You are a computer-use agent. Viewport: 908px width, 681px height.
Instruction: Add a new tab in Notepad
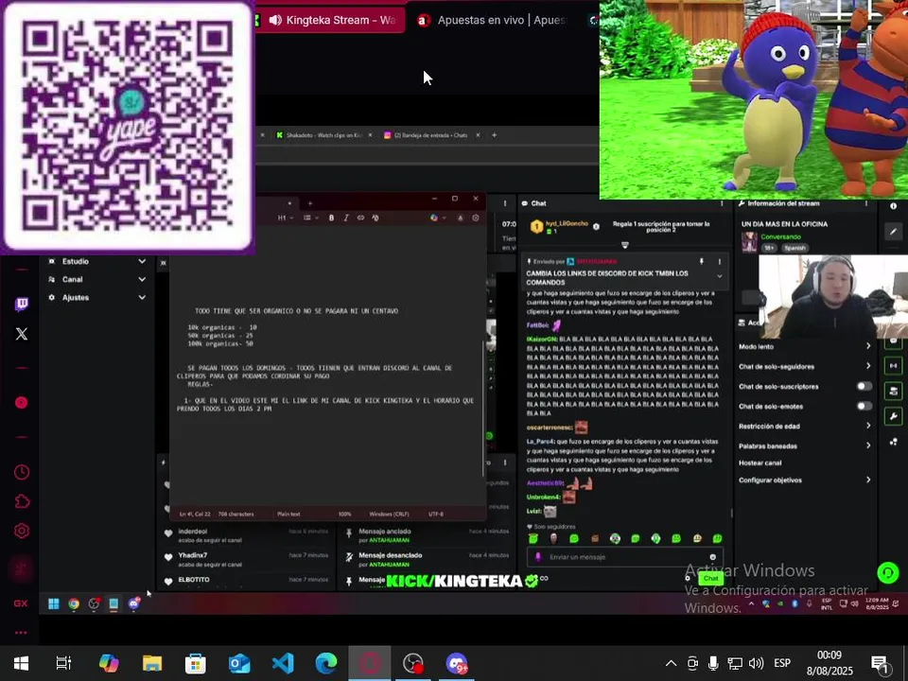pos(310,202)
